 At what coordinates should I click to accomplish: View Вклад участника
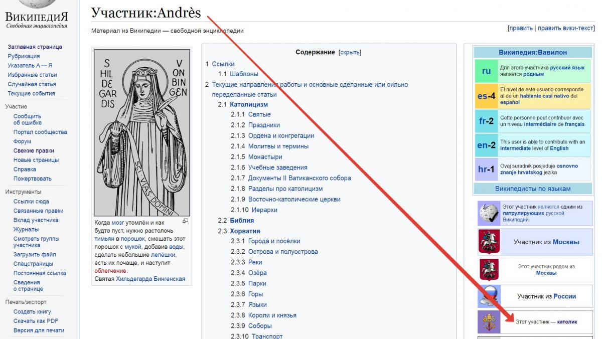(x=36, y=220)
